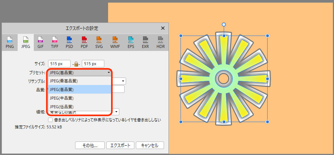The height and width of the screenshot is (155, 334).
Task: Select JPEG(中品質) preset option
Action: [61, 98]
